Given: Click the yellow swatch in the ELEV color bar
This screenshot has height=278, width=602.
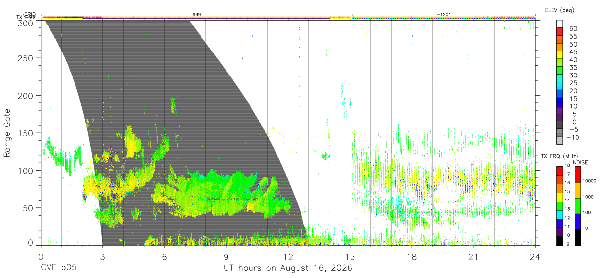Looking at the screenshot, I should (x=560, y=54).
